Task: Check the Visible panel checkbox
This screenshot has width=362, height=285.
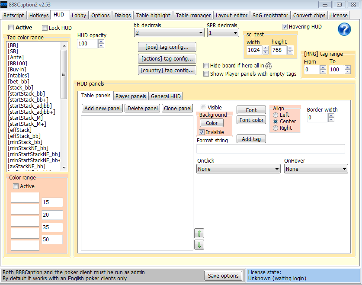Action: [203, 108]
